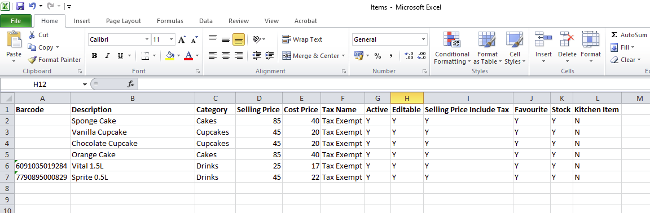Click the Insert cells button
This screenshot has width=650, height=213.
point(543,48)
